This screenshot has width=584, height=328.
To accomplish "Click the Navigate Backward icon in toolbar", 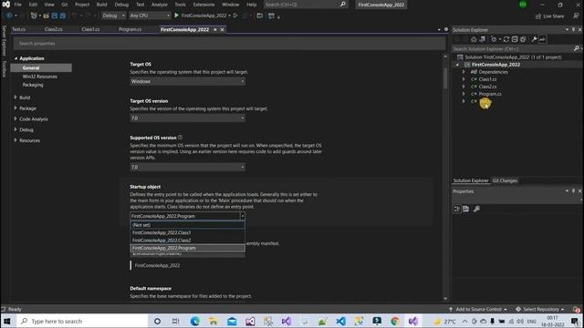I will 9,15.
